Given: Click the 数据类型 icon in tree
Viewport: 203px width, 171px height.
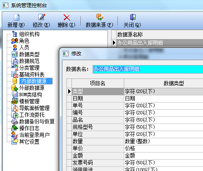Looking at the screenshot, I should tap(15, 54).
